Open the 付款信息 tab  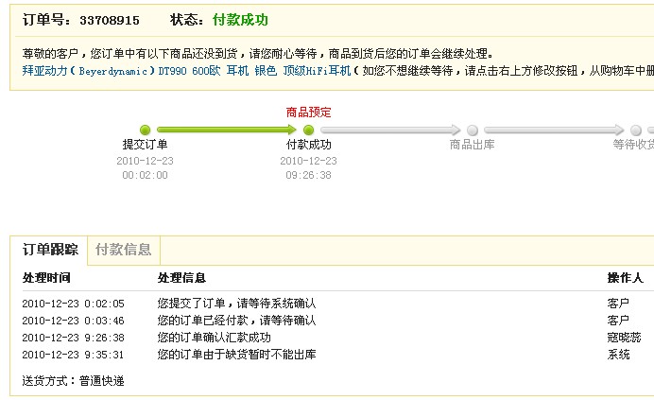tap(123, 250)
